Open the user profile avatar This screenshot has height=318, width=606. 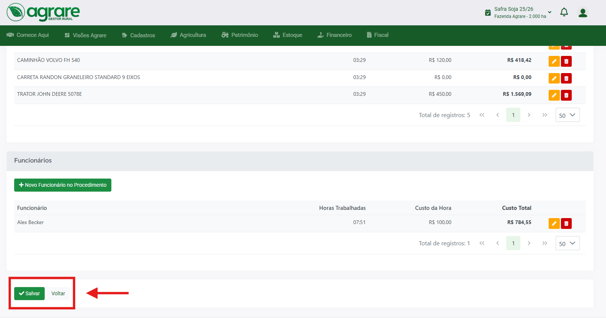tap(583, 13)
